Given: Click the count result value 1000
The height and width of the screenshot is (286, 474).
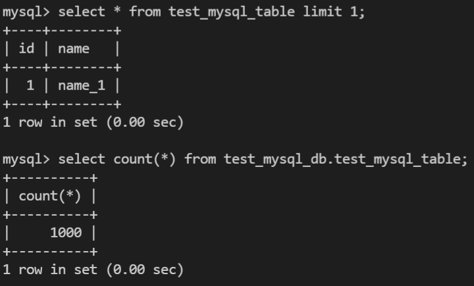Looking at the screenshot, I should (x=66, y=233).
